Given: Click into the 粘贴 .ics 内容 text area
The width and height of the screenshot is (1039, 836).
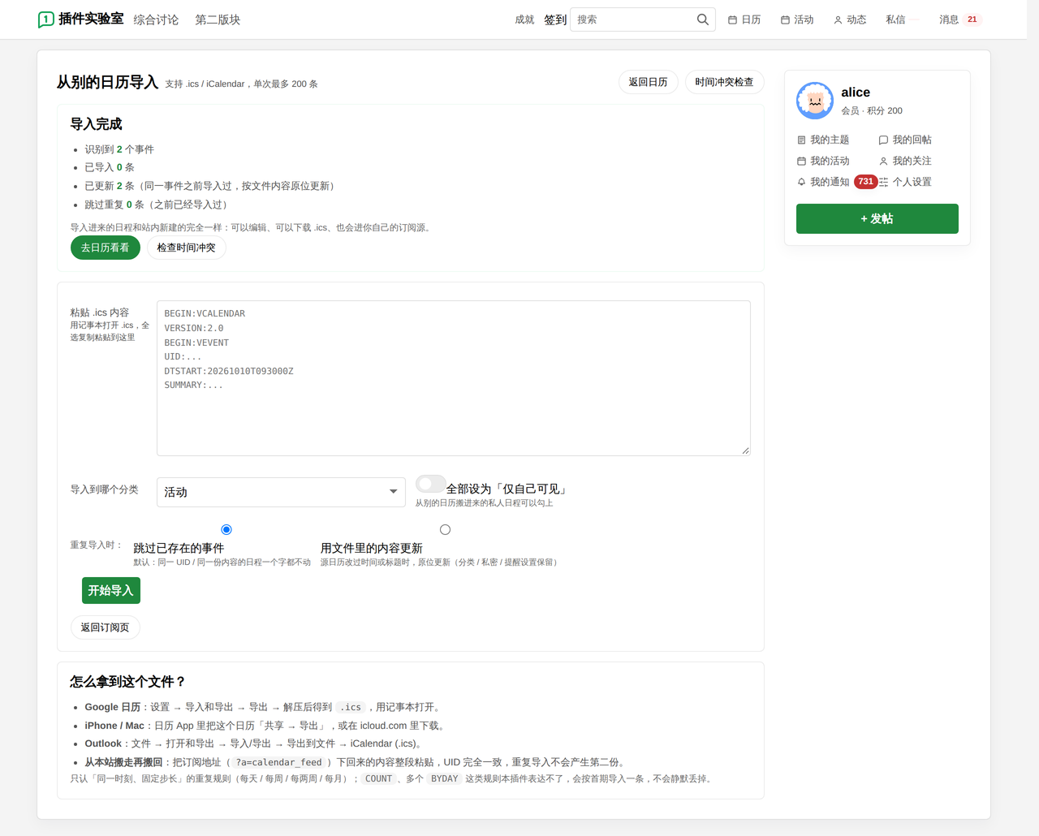Looking at the screenshot, I should 454,378.
